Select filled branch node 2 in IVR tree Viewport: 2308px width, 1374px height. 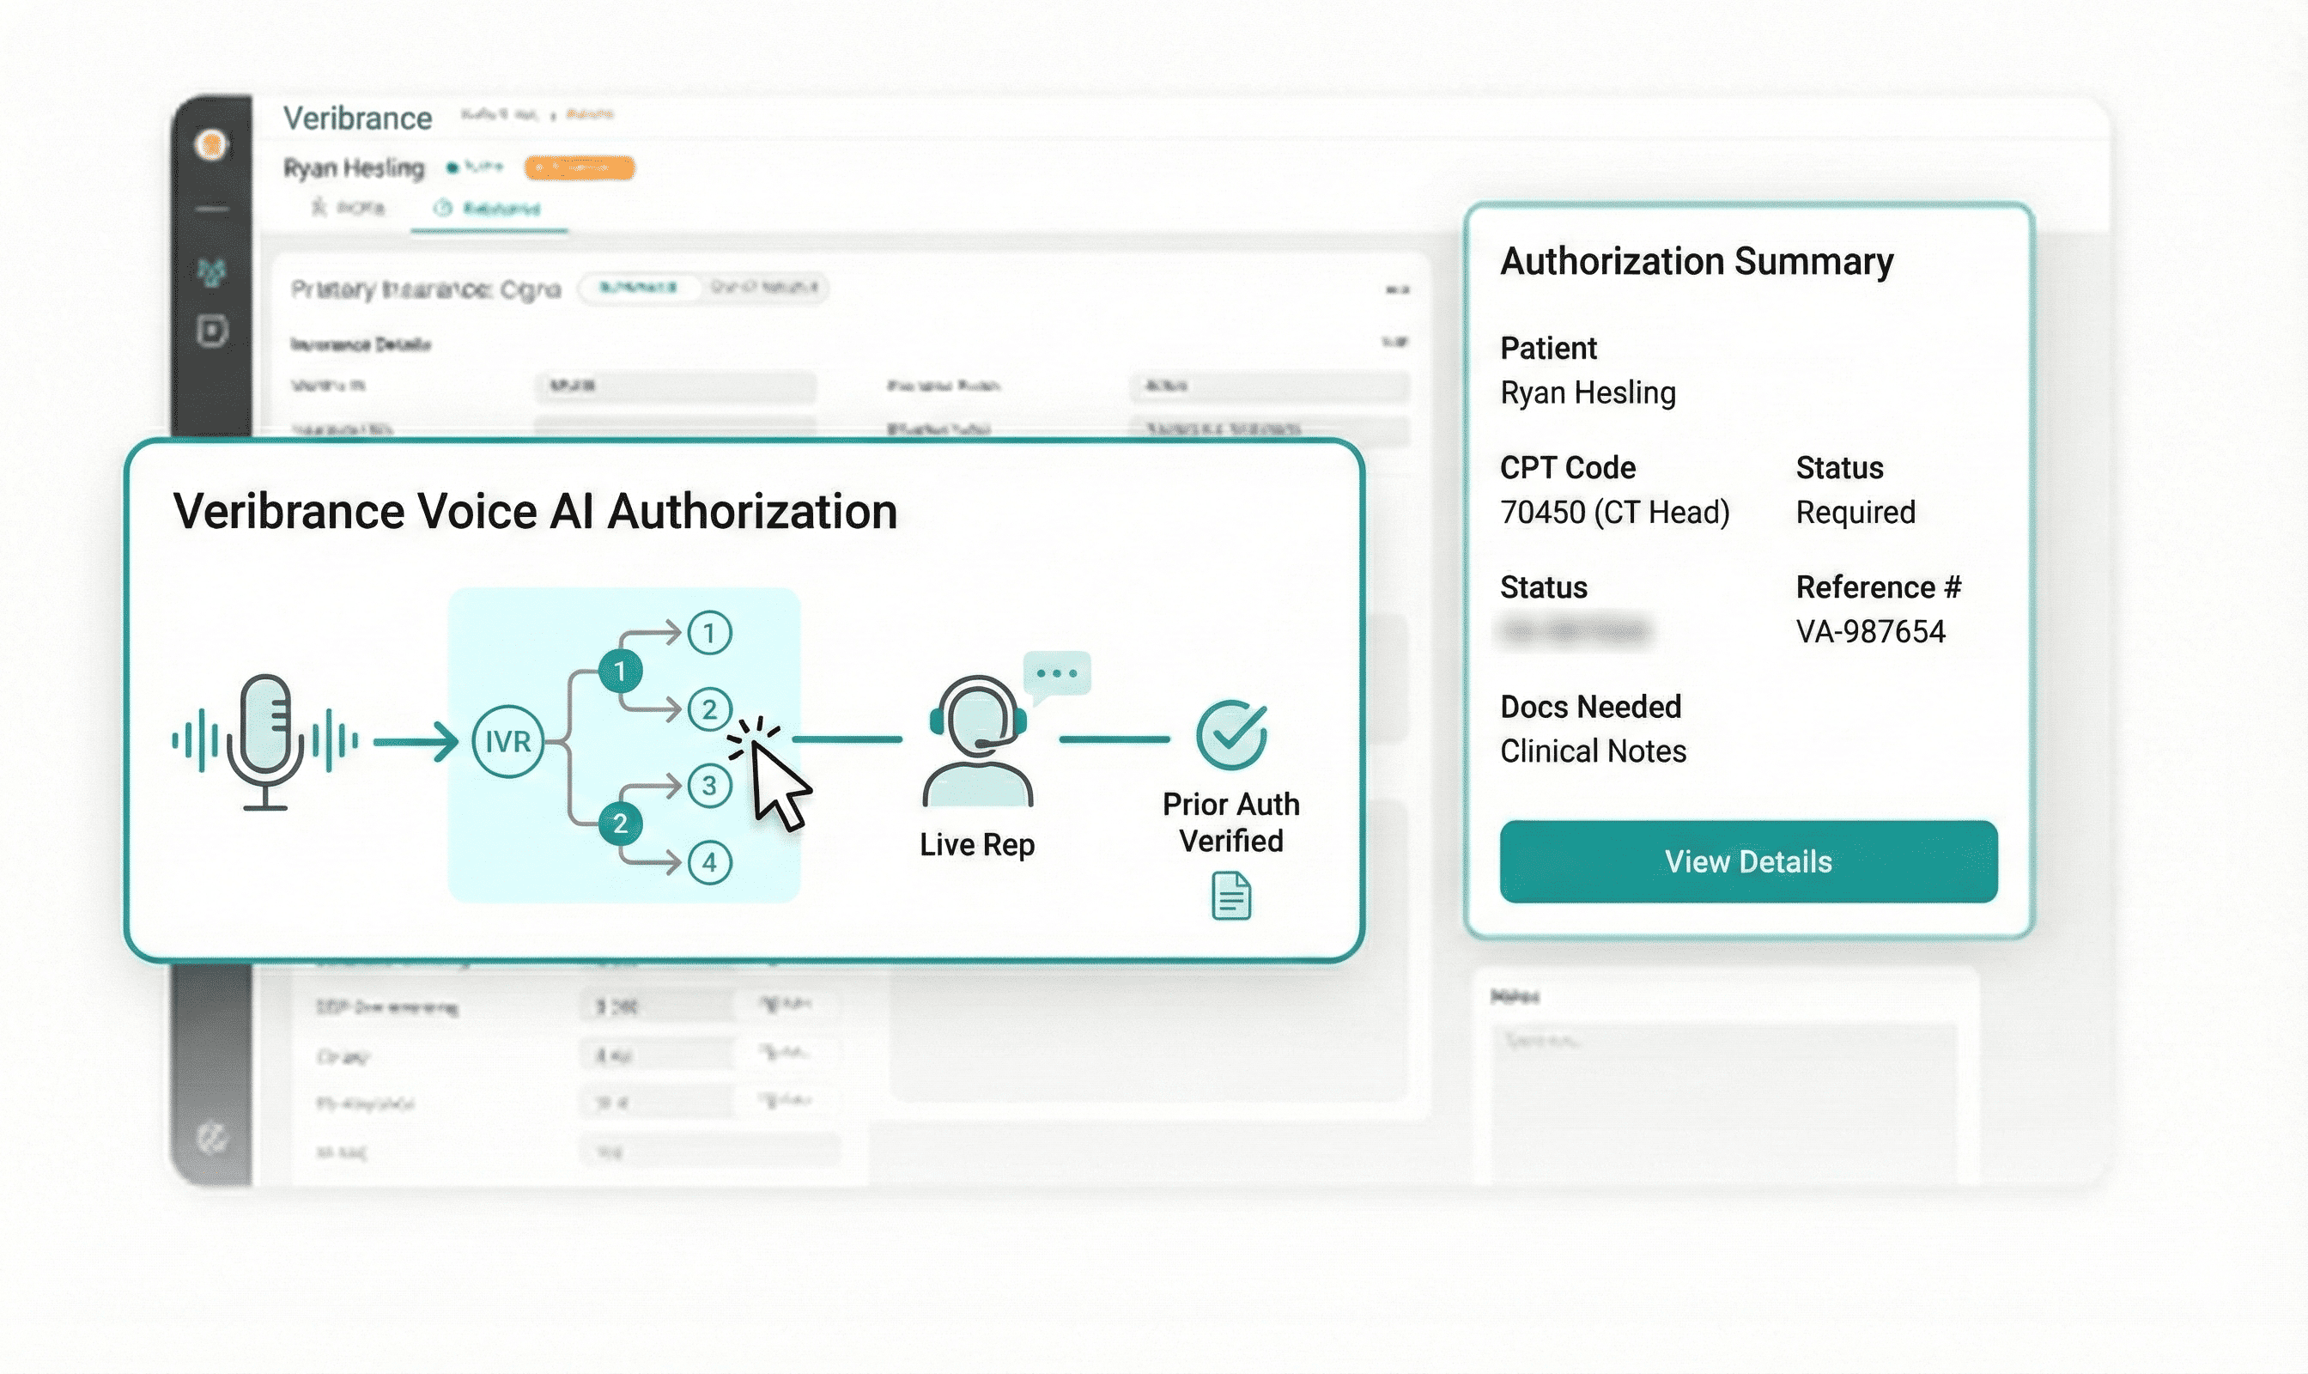[x=620, y=823]
